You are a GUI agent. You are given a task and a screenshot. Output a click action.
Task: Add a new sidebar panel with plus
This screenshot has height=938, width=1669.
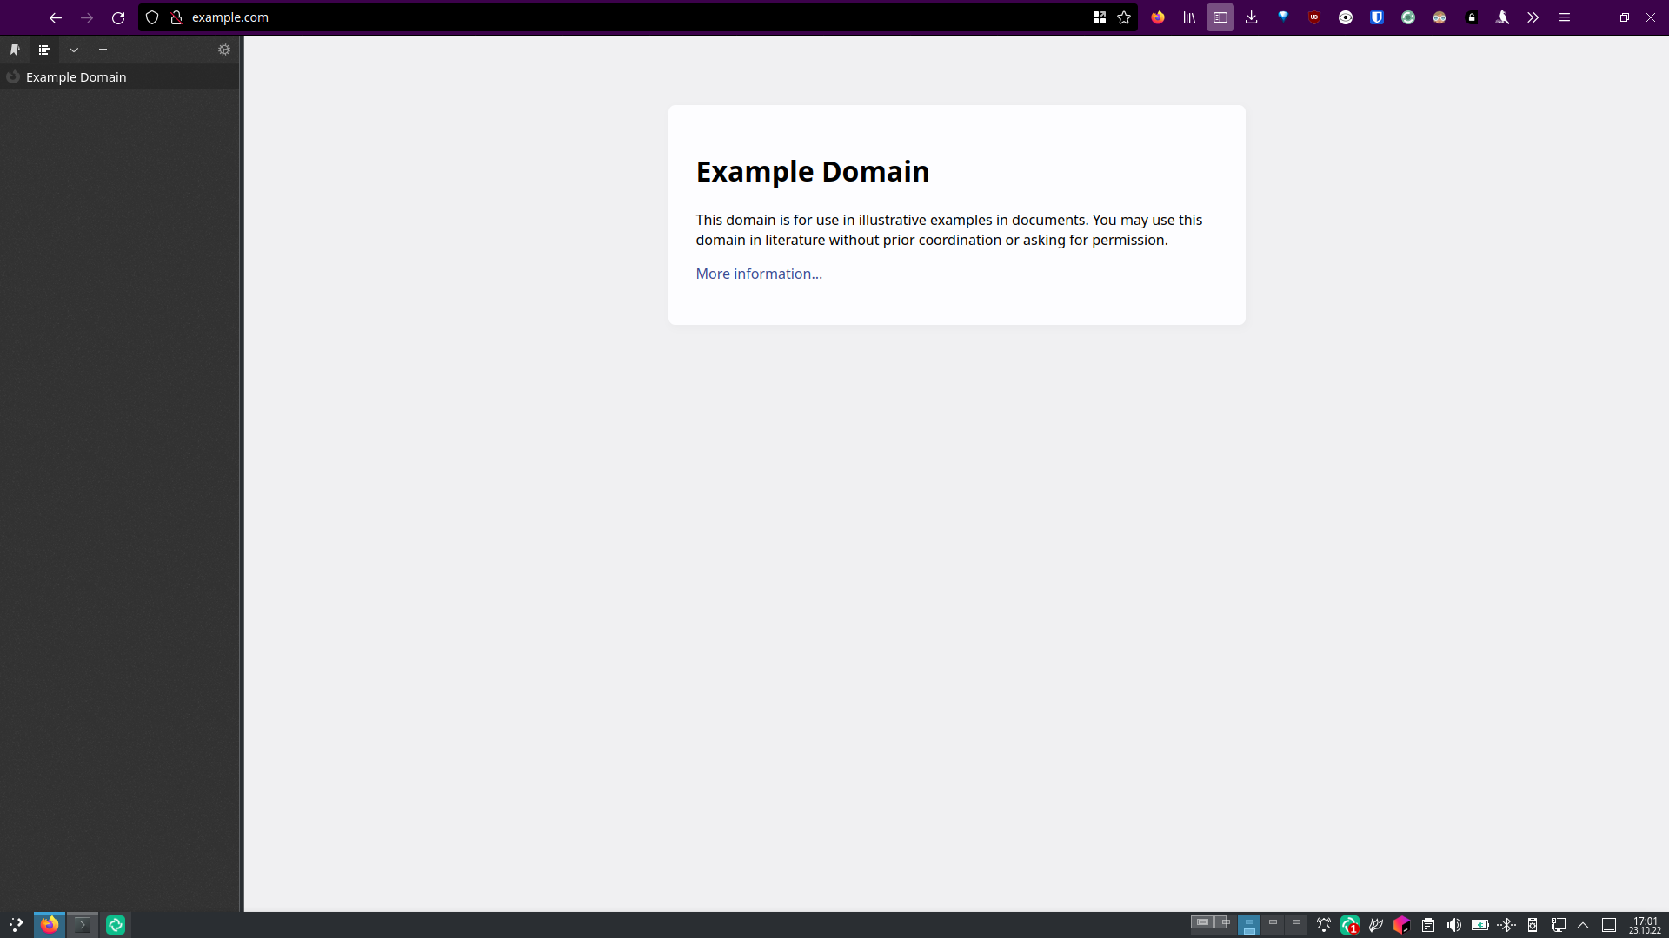103,50
